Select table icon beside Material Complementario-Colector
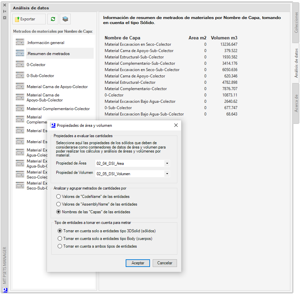 (x=20, y=108)
